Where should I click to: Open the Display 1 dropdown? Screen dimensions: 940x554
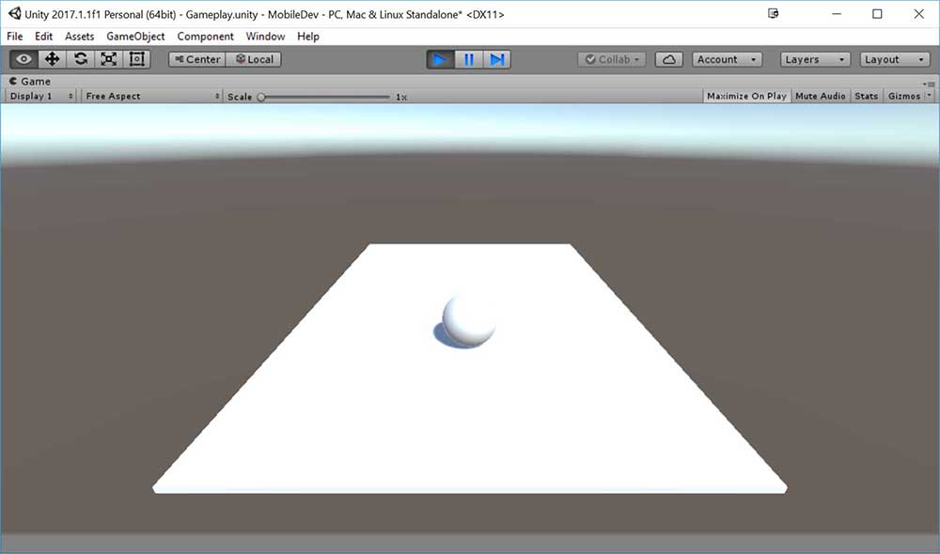click(x=41, y=96)
